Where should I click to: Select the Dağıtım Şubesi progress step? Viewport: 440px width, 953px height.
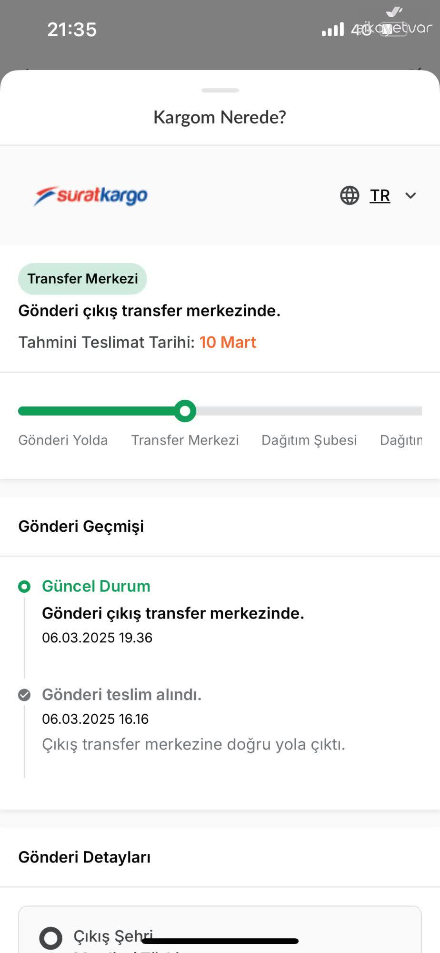[x=309, y=440]
